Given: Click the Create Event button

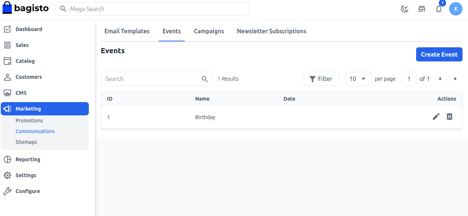Looking at the screenshot, I should tap(439, 54).
